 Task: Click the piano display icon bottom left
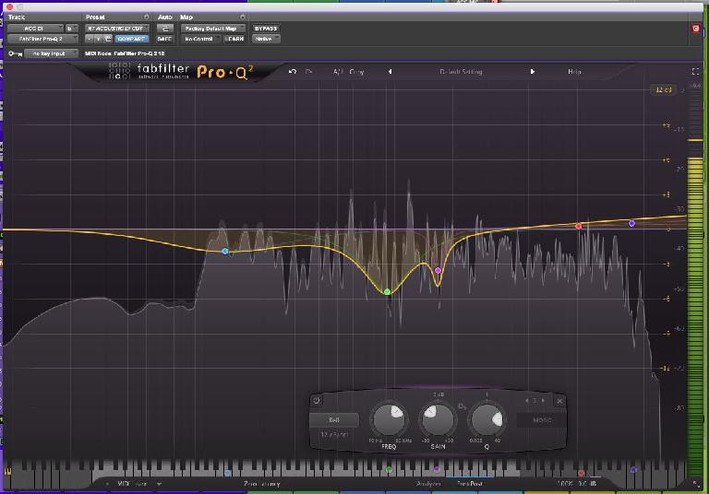point(7,472)
